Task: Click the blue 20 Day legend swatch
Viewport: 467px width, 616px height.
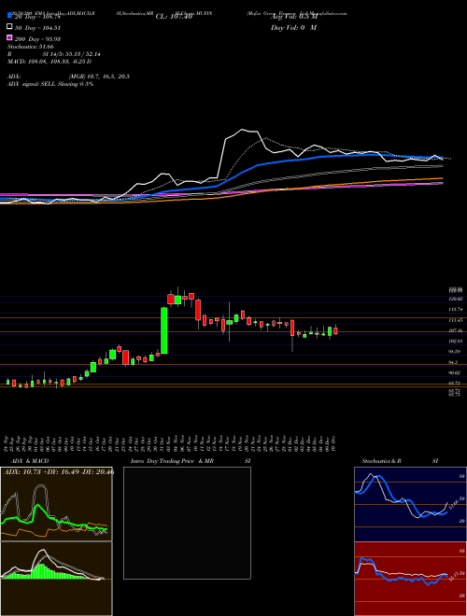Action: [9, 15]
